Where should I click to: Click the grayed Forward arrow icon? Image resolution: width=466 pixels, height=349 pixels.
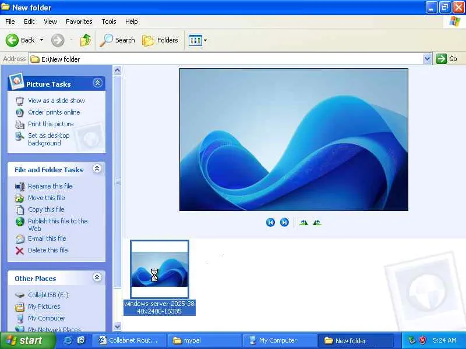click(58, 40)
